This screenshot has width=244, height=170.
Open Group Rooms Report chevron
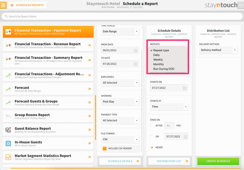(x=90, y=116)
